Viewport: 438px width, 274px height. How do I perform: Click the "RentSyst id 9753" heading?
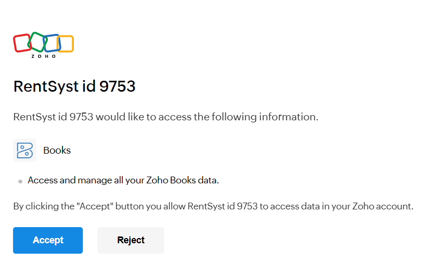pos(74,86)
